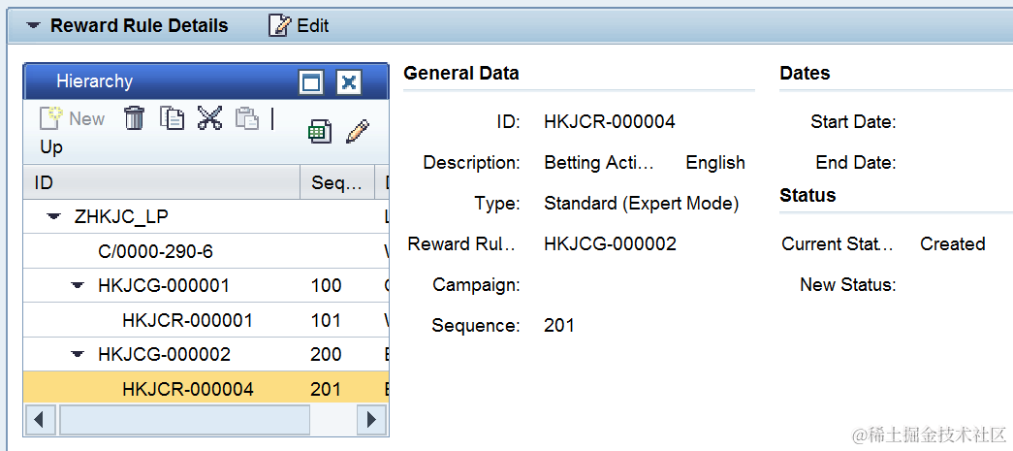The image size is (1013, 451).
Task: Click the Hierarchy panel title
Action: (94, 81)
